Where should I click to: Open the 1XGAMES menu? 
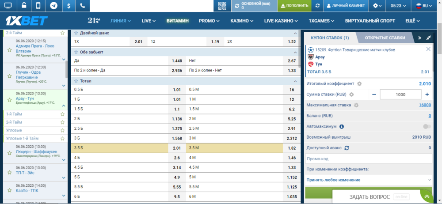321,21
